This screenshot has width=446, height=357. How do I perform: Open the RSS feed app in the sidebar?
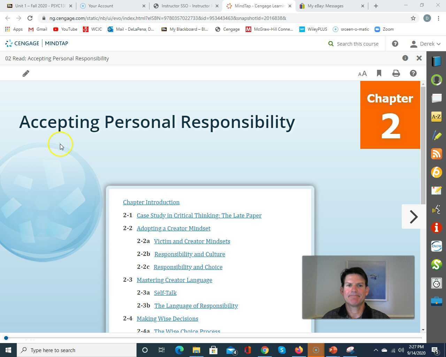(436, 154)
